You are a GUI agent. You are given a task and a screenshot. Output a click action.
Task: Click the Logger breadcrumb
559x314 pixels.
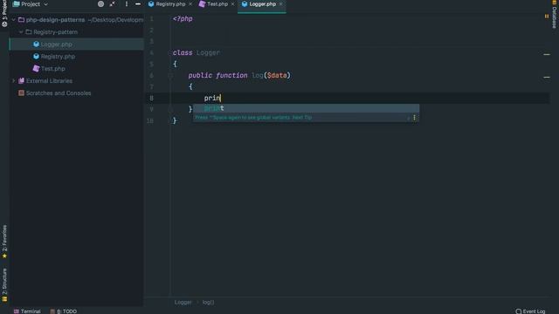click(183, 303)
